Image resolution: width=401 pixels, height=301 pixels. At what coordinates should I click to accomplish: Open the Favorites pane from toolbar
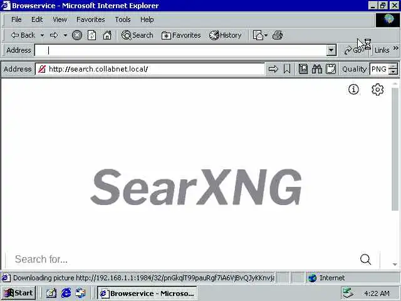click(x=181, y=35)
